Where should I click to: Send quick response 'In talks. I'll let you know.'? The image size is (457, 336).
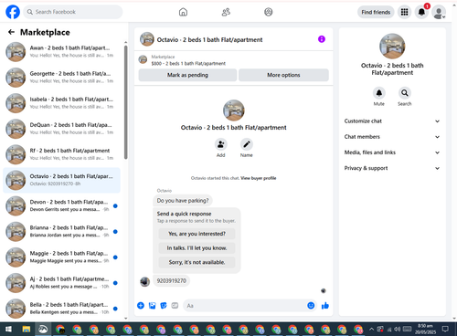click(x=197, y=248)
